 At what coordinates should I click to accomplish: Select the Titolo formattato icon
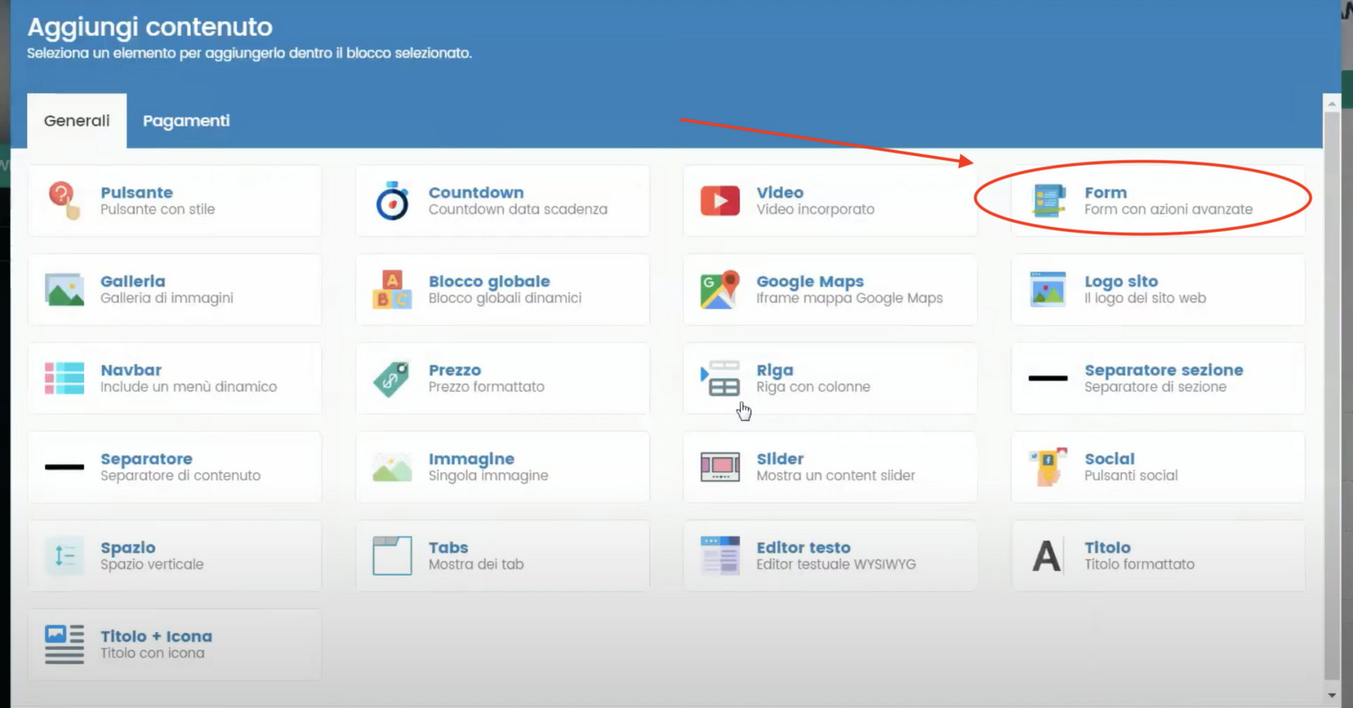click(x=1048, y=555)
